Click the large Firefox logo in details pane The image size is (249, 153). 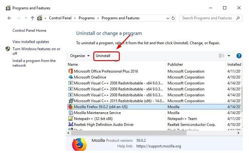click(79, 144)
